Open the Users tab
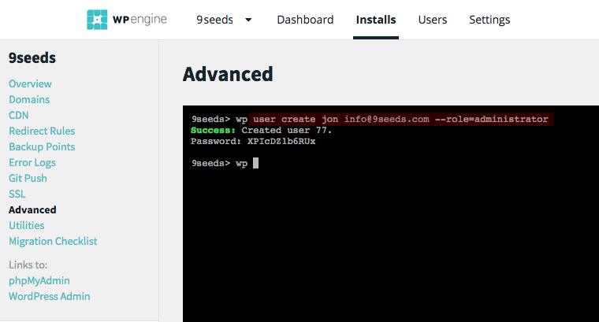 (433, 20)
